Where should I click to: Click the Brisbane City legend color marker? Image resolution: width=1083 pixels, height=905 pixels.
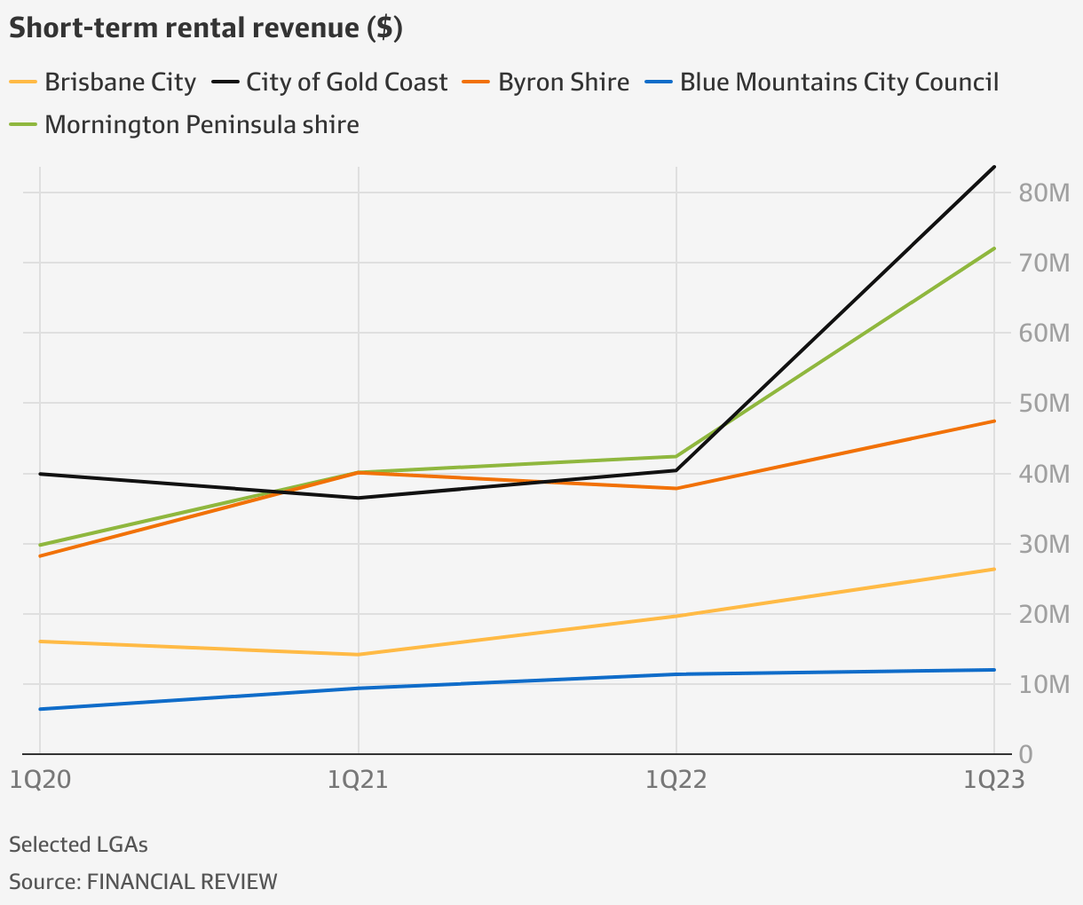click(x=24, y=81)
